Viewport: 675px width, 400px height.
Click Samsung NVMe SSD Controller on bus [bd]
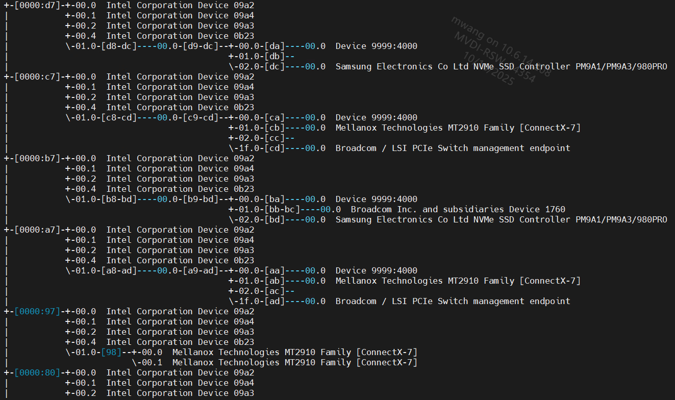[x=502, y=219]
